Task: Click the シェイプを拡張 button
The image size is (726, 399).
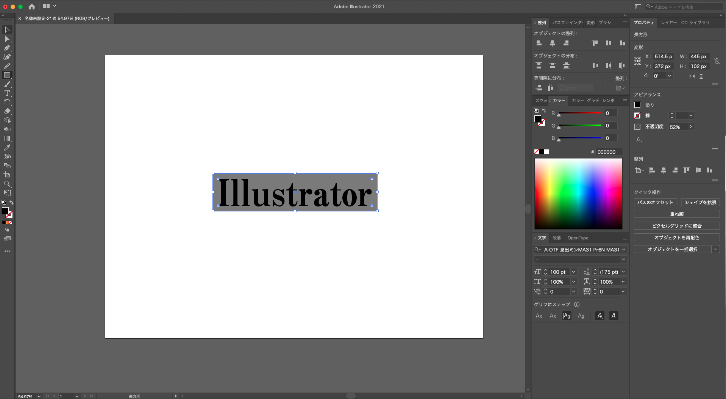Action: click(700, 202)
